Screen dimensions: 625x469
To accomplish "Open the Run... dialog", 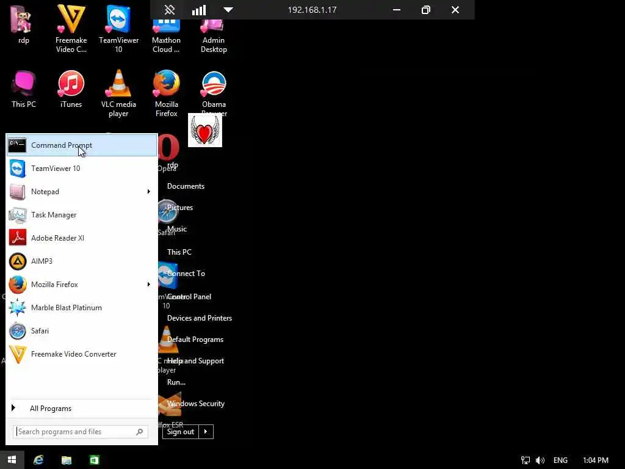I will 176,382.
